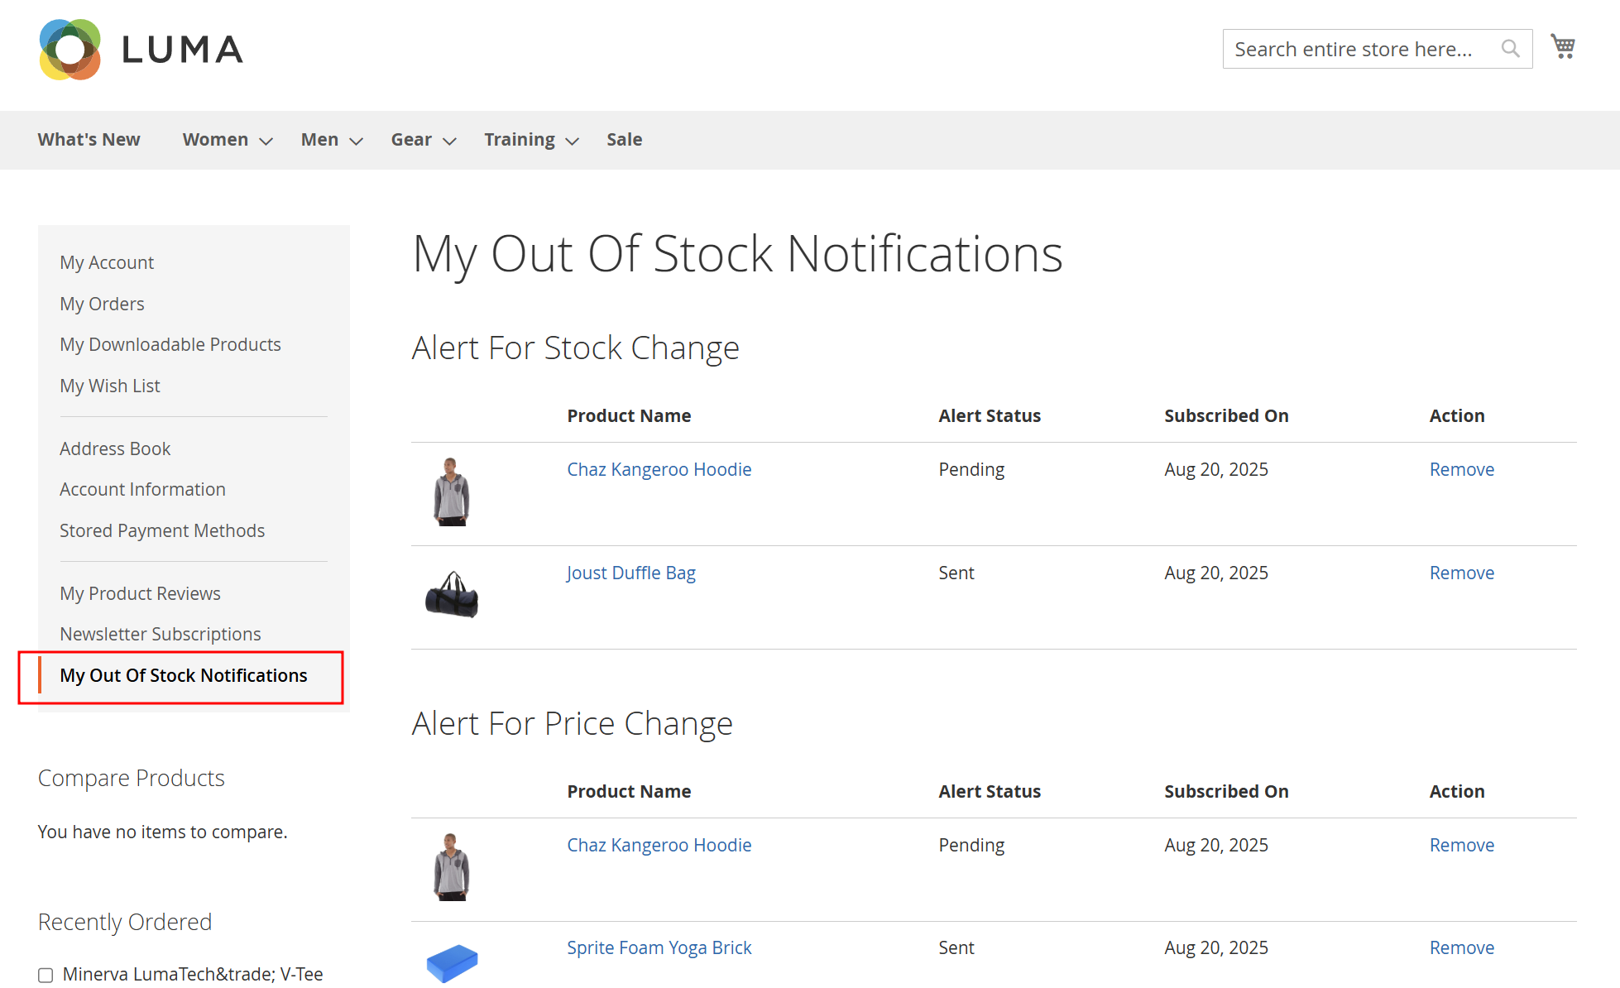Remove the Joust Duffle Bag stock alert
This screenshot has width=1620, height=988.
1461,573
